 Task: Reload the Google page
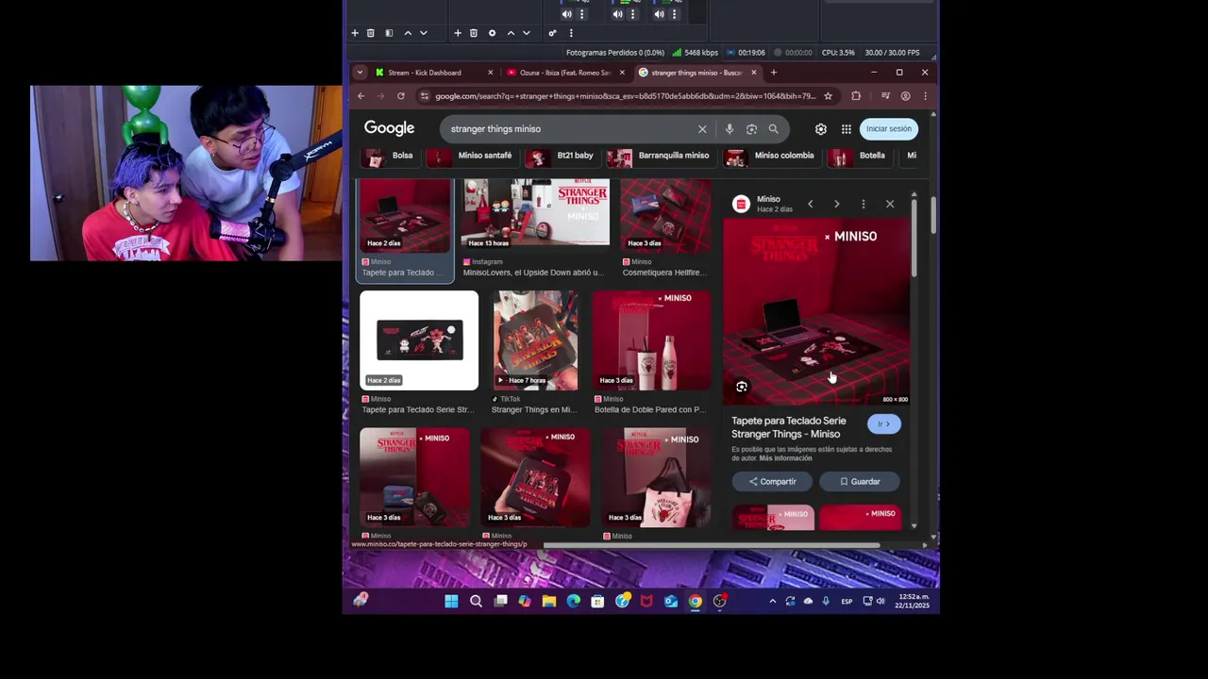[x=401, y=96]
